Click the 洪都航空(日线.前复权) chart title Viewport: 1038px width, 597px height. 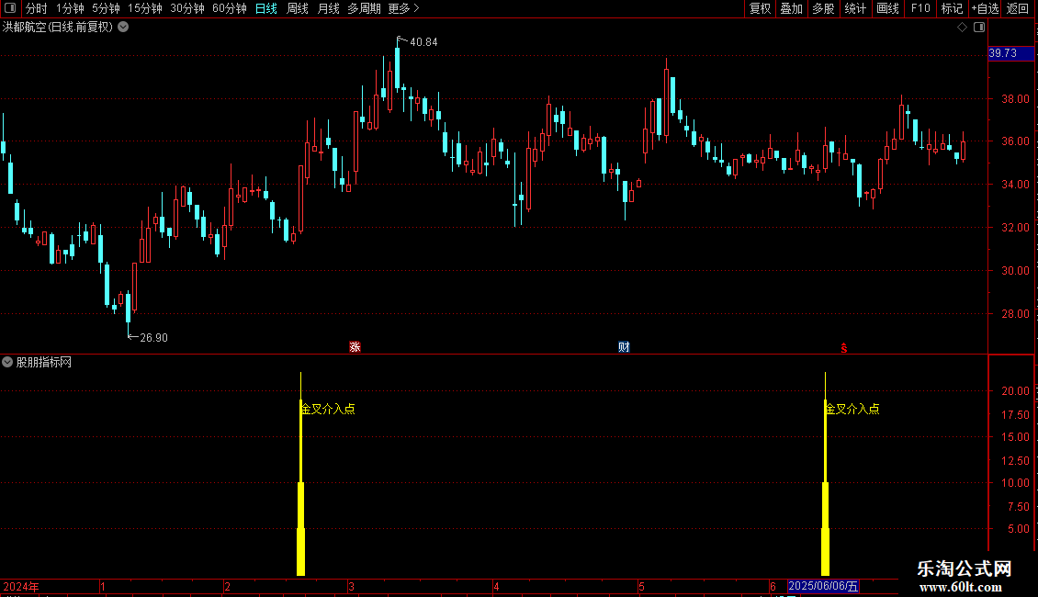58,28
